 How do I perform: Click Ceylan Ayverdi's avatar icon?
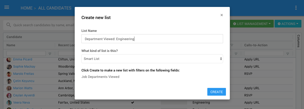pyautogui.click(x=9, y=96)
